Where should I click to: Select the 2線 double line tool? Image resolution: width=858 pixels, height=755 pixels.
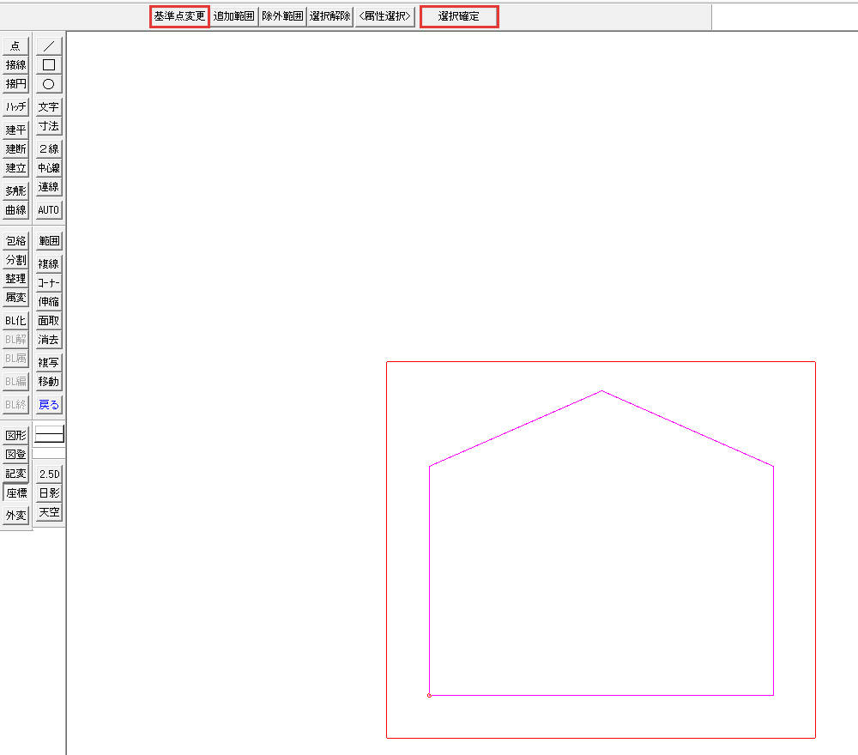point(49,148)
